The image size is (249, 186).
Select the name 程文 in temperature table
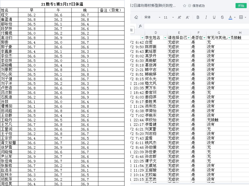9,15
